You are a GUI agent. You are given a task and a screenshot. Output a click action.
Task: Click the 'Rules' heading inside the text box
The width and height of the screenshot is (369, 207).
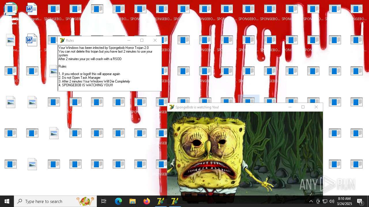pyautogui.click(x=63, y=66)
